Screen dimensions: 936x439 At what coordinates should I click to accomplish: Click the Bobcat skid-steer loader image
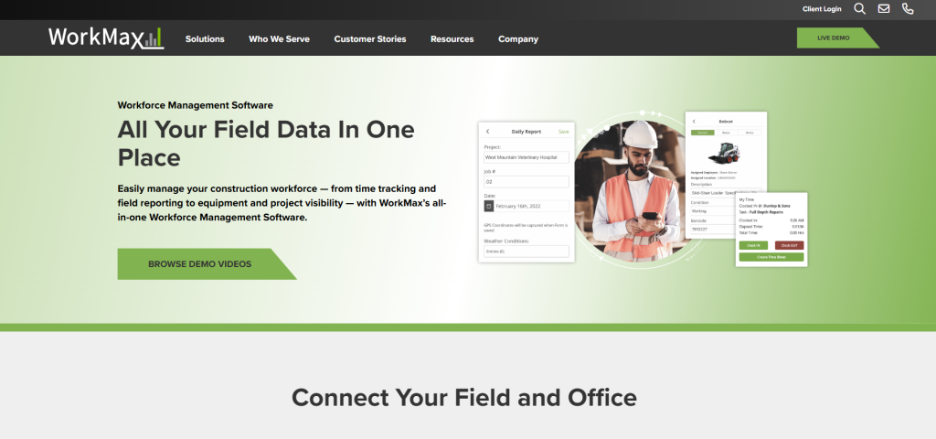point(725,153)
